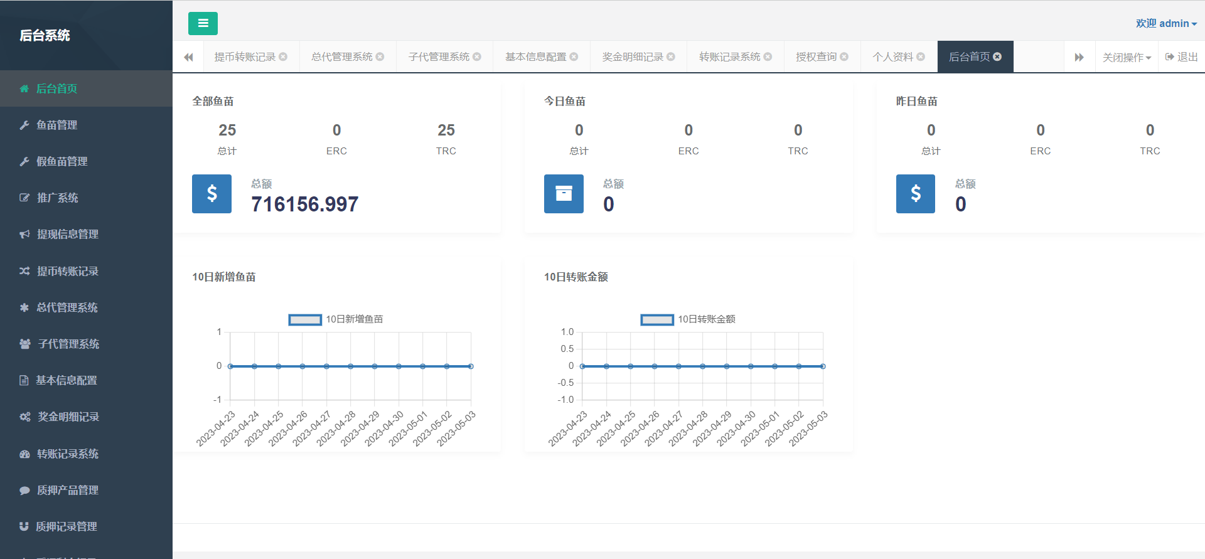The image size is (1205, 559).
Task: Open 质押产品管理 in the sidebar
Action: click(67, 490)
